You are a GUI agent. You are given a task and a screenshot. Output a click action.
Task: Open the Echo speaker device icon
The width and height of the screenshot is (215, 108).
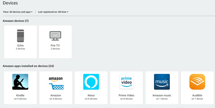click(x=21, y=36)
